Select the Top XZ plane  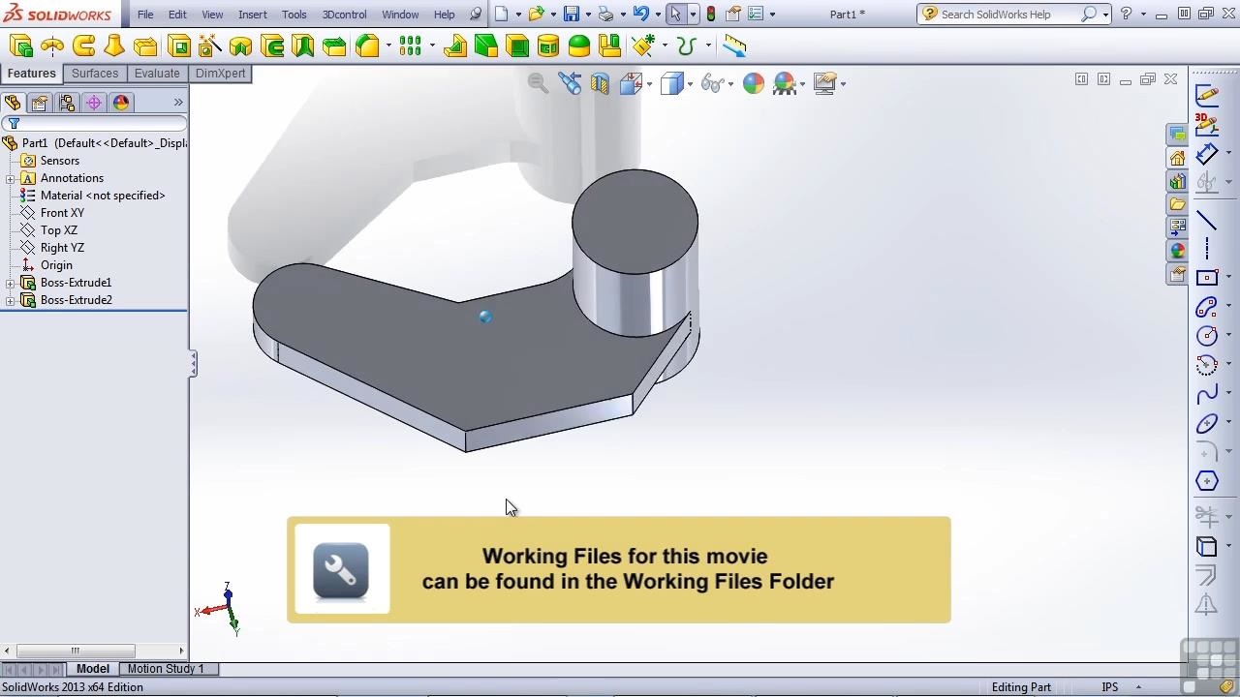pos(58,230)
